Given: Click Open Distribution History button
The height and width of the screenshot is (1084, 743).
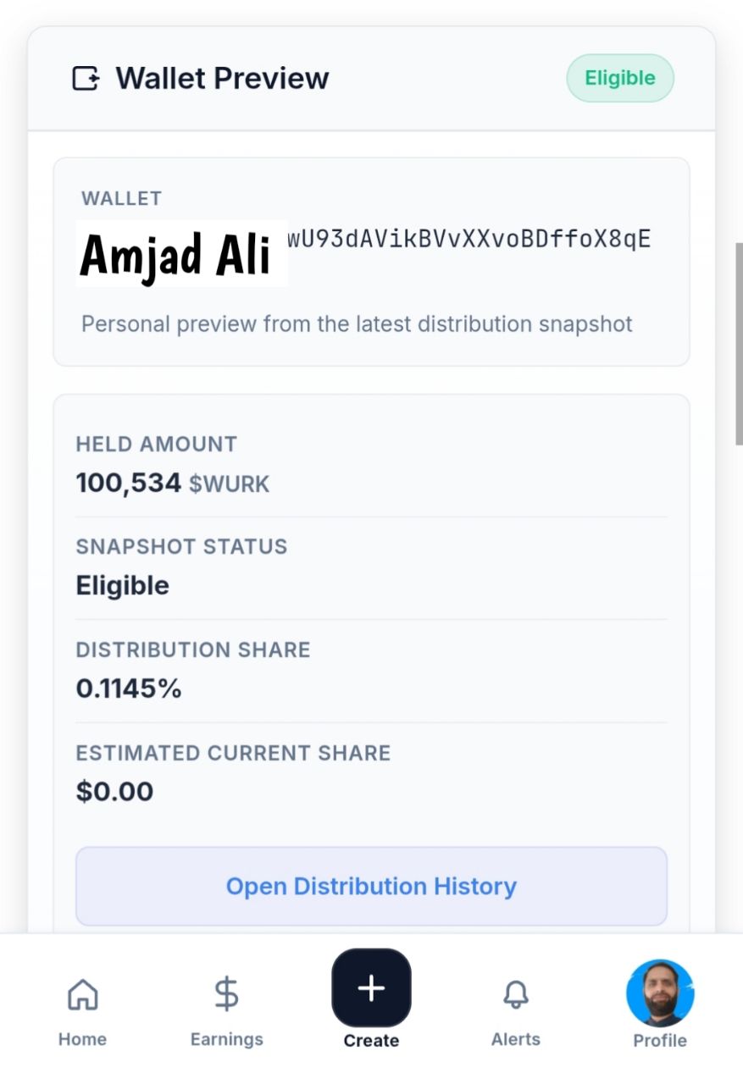Looking at the screenshot, I should point(371,886).
